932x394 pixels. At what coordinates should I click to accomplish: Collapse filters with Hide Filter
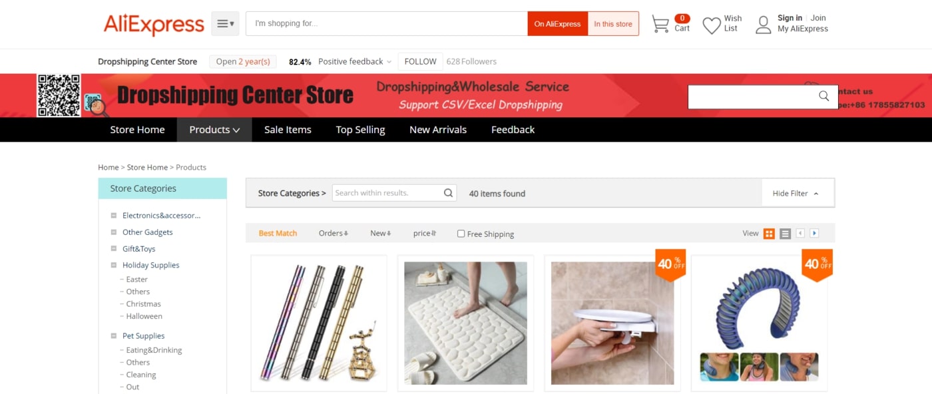pos(797,193)
